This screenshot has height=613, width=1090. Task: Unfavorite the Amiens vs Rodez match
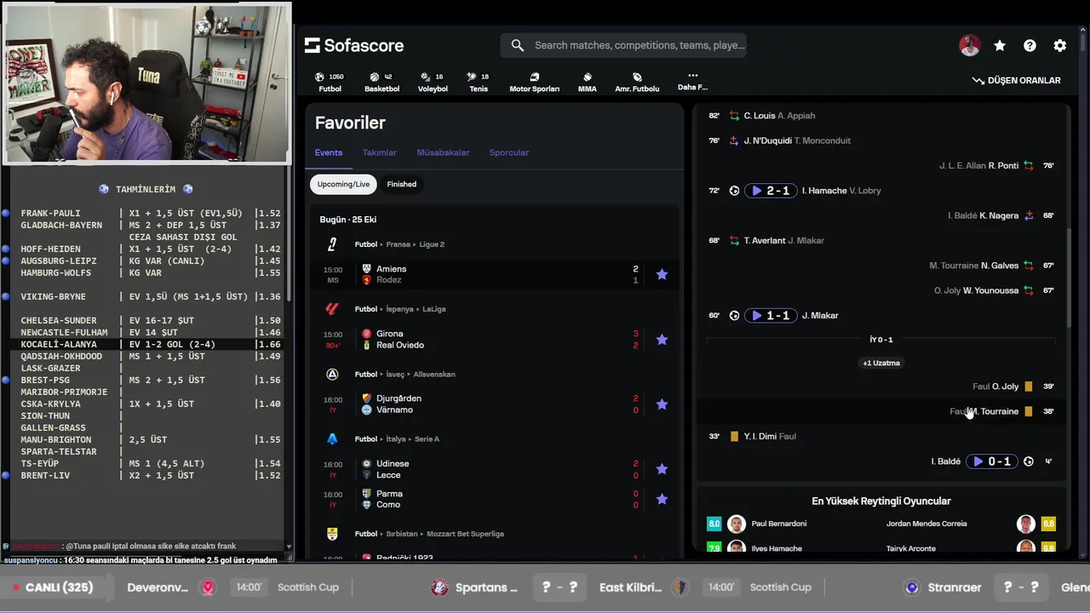pos(662,274)
